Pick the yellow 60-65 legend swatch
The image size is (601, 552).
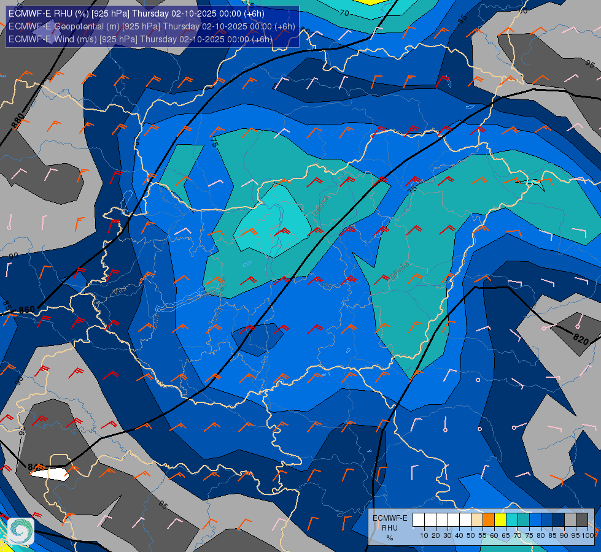(500, 520)
